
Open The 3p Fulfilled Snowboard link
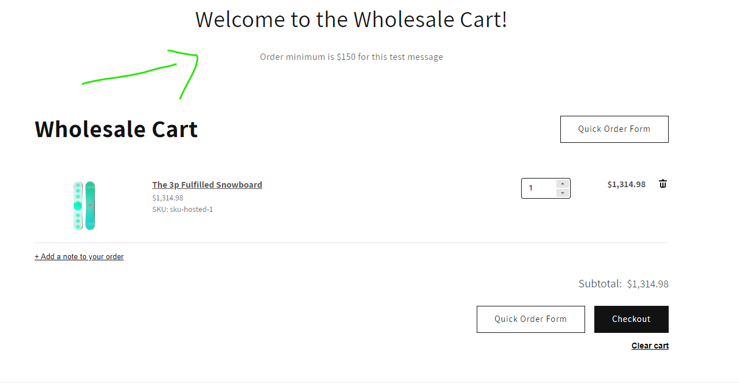click(207, 185)
